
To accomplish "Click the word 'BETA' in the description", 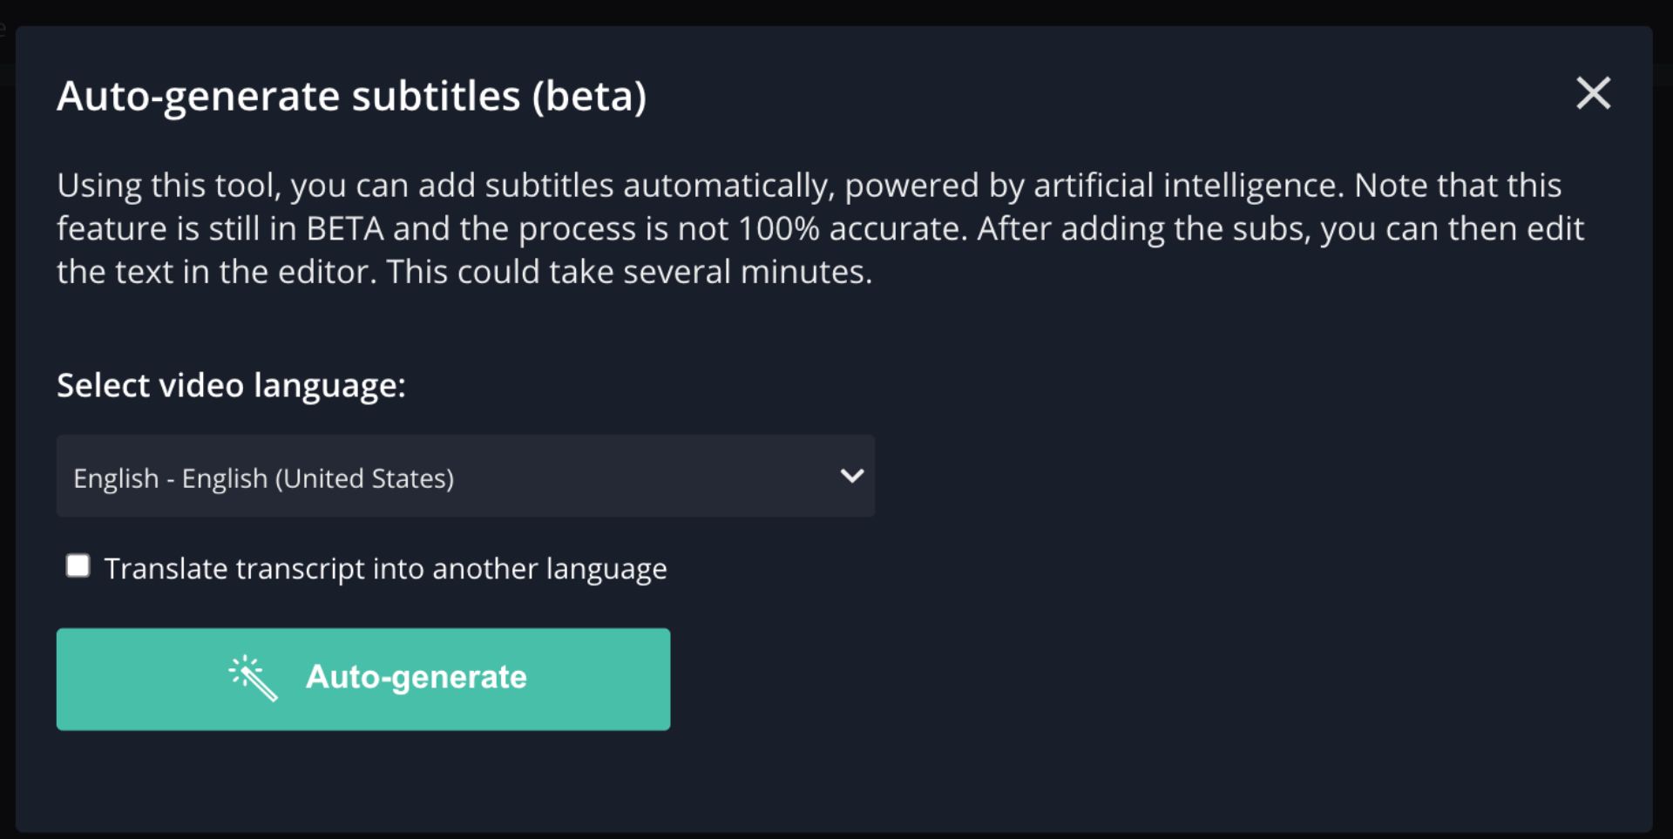I will point(345,229).
